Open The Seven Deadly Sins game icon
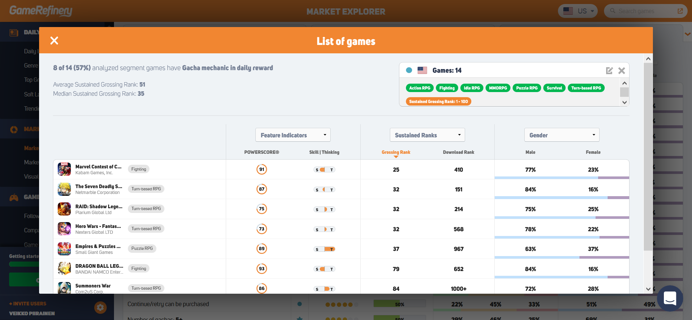Screen dimensions: 692x320 click(64, 189)
